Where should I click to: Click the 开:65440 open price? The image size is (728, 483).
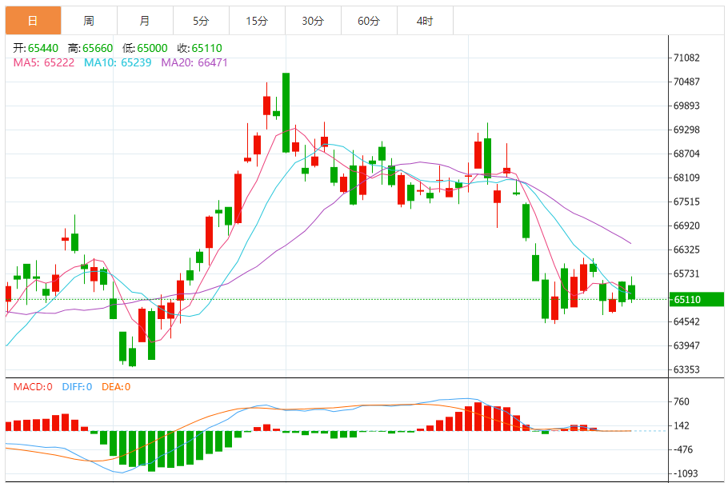click(x=36, y=48)
